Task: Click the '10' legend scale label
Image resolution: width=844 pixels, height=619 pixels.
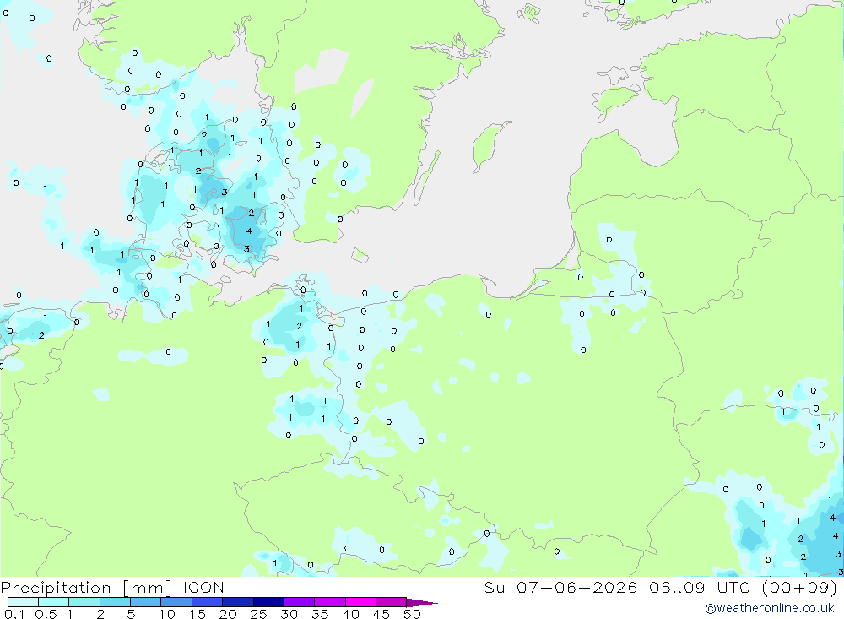Action: 167,614
